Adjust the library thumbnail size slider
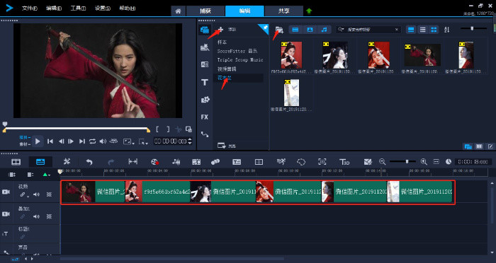 coord(472,28)
